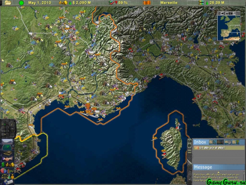
Task: Open the statistics pie chart department
Action: (7, 170)
